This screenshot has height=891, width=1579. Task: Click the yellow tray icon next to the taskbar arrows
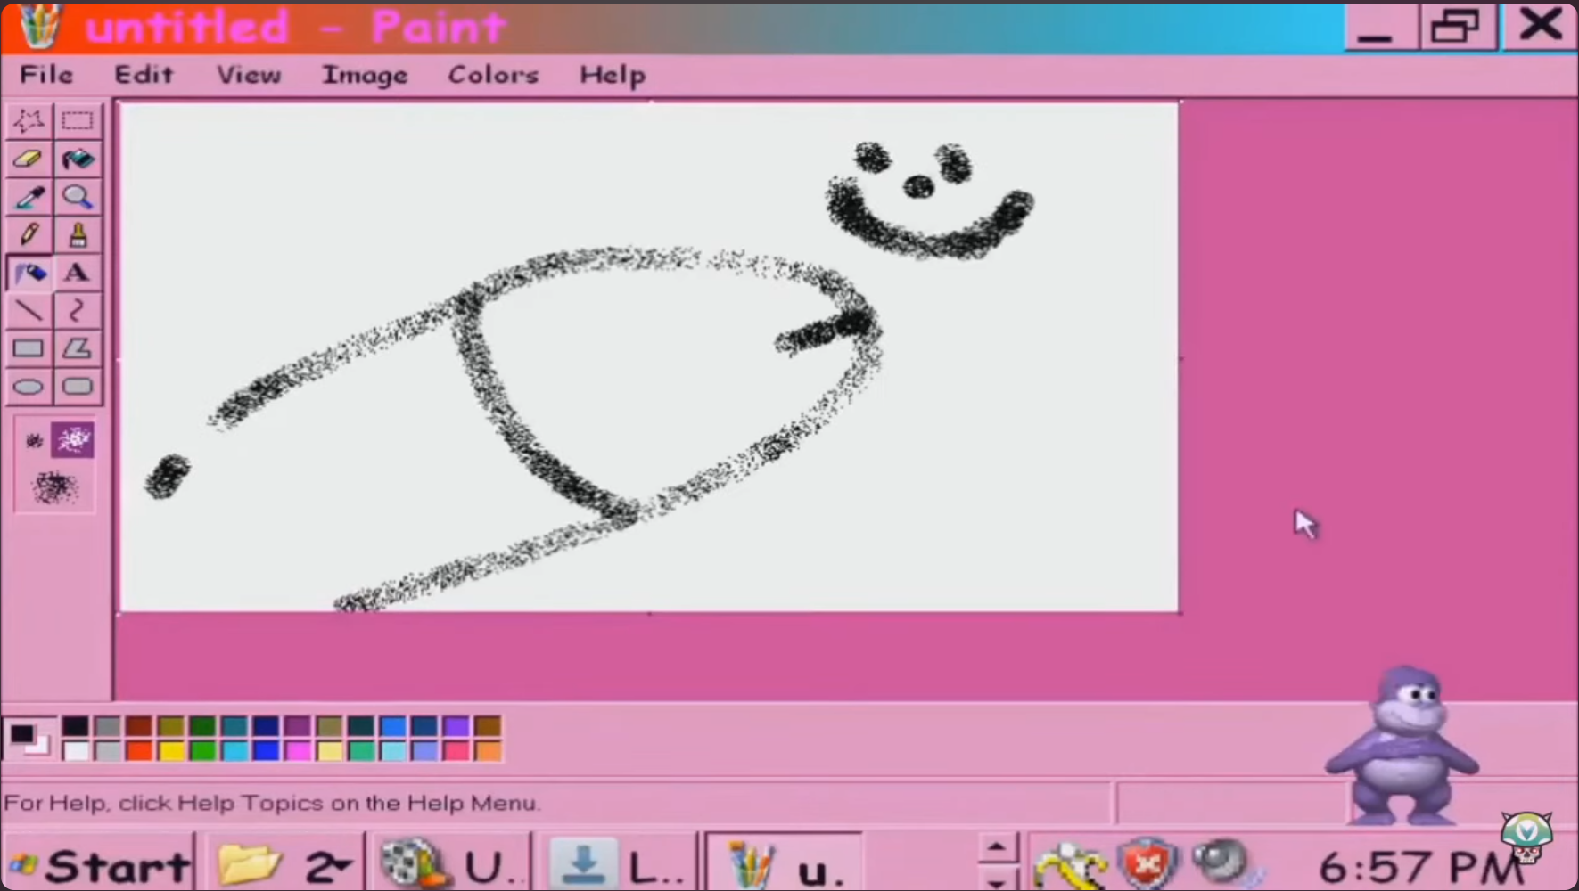(1070, 864)
